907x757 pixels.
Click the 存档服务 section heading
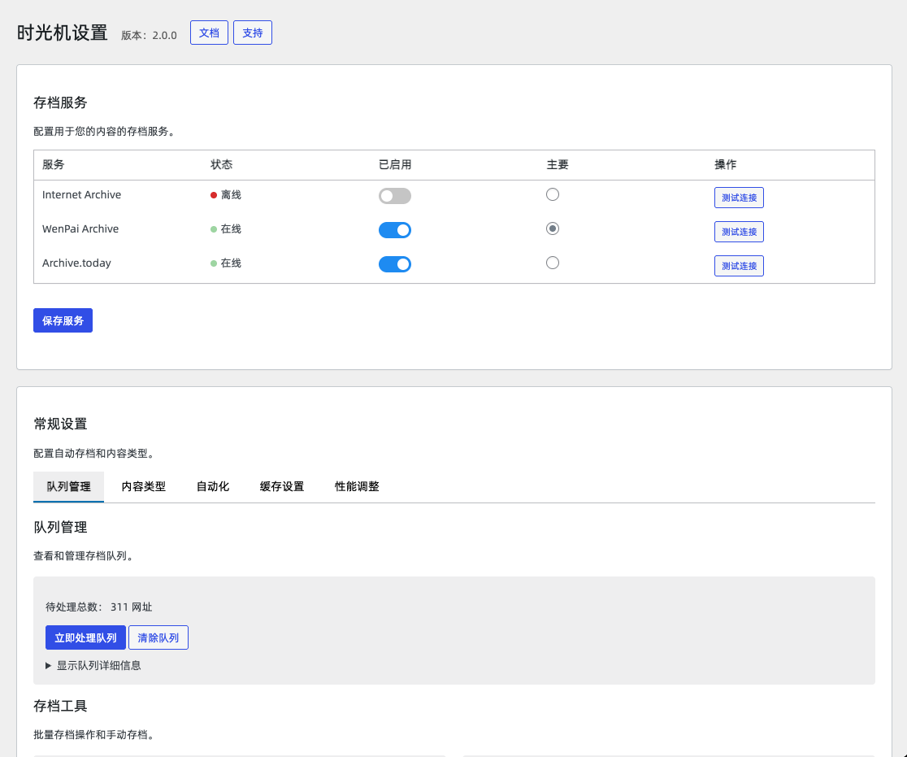point(60,102)
